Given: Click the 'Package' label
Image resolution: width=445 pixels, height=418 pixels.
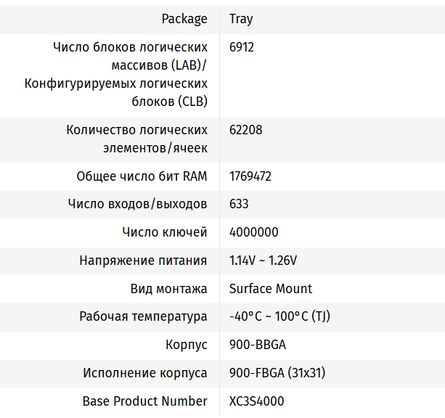Looking at the screenshot, I should click(x=184, y=19).
